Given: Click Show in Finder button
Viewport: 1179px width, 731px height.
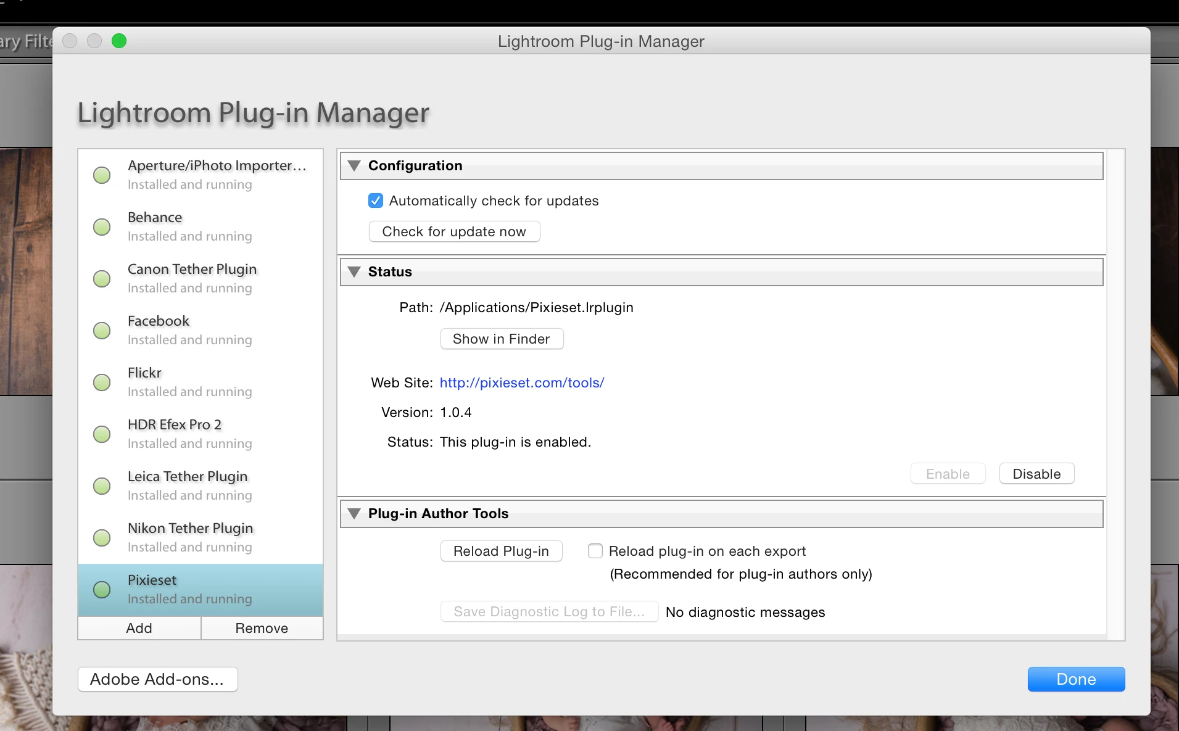Looking at the screenshot, I should click(x=502, y=339).
